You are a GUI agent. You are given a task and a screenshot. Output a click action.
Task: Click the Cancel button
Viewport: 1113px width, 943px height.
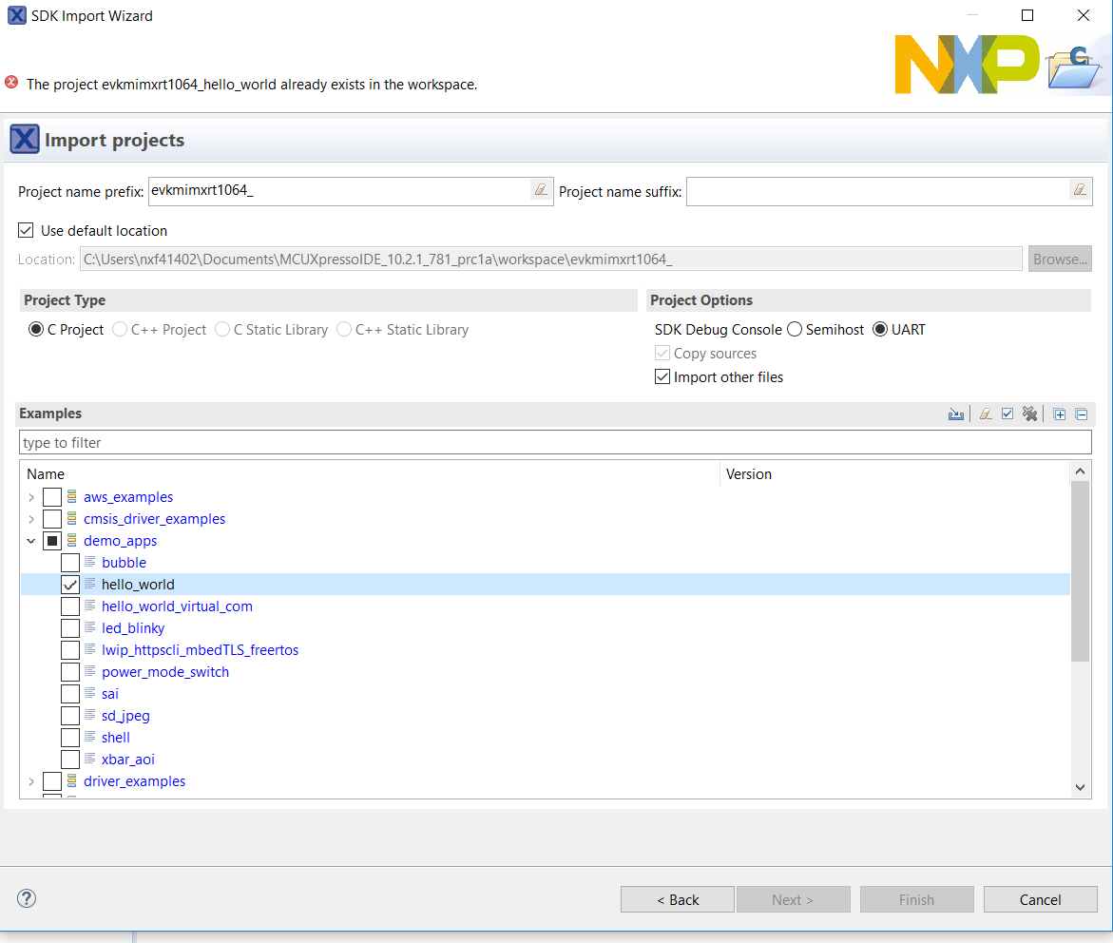coord(1040,899)
